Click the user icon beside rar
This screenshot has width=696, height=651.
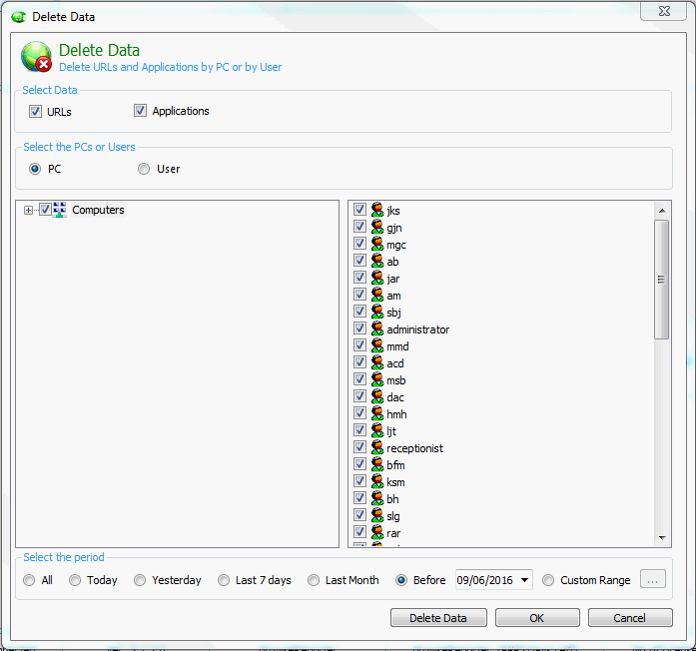point(376,532)
